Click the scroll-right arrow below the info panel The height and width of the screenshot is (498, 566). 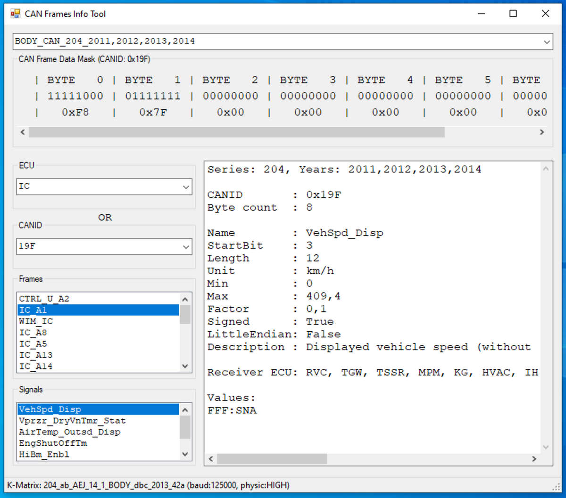pos(534,458)
